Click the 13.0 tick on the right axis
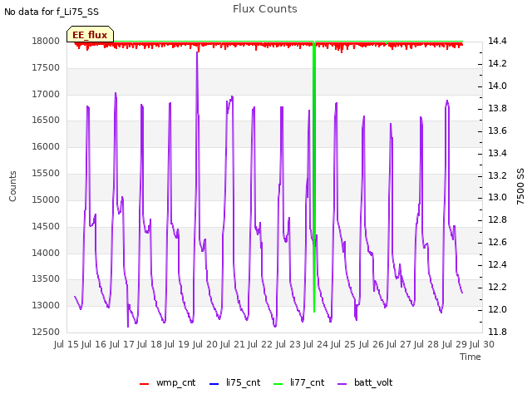 (497, 198)
